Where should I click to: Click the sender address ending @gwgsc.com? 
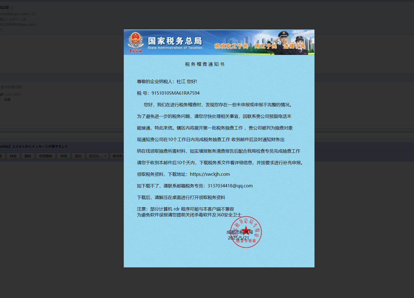pos(15,14)
